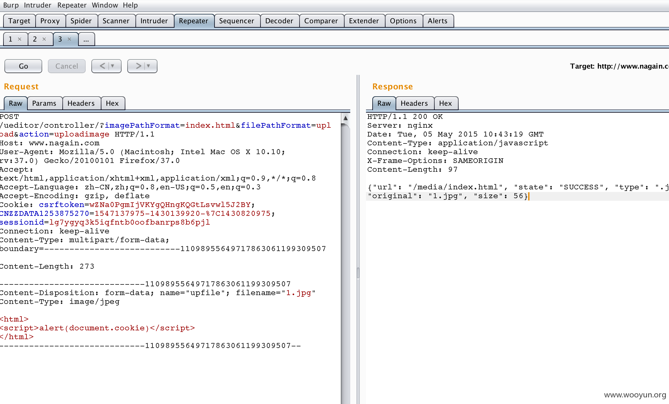The width and height of the screenshot is (669, 404).
Task: Show the response Headers view
Action: pyautogui.click(x=414, y=103)
